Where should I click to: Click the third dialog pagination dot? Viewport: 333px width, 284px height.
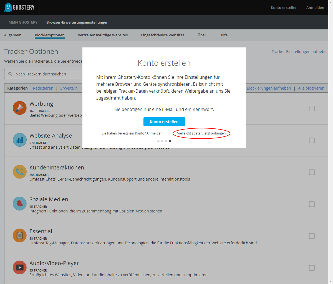coord(166,141)
